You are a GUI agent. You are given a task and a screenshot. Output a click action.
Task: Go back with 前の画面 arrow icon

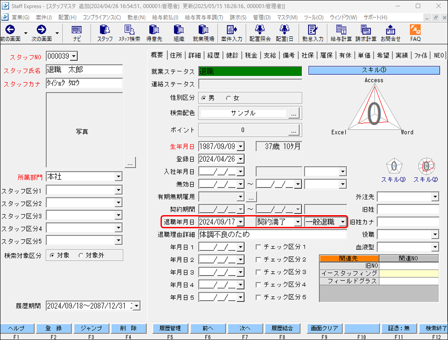(x=10, y=30)
